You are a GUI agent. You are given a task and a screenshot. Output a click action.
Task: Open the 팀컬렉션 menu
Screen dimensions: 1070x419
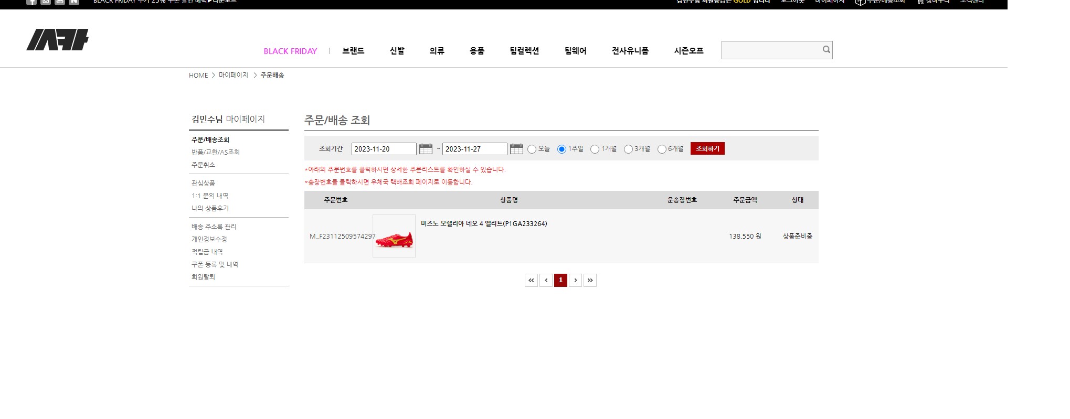524,51
